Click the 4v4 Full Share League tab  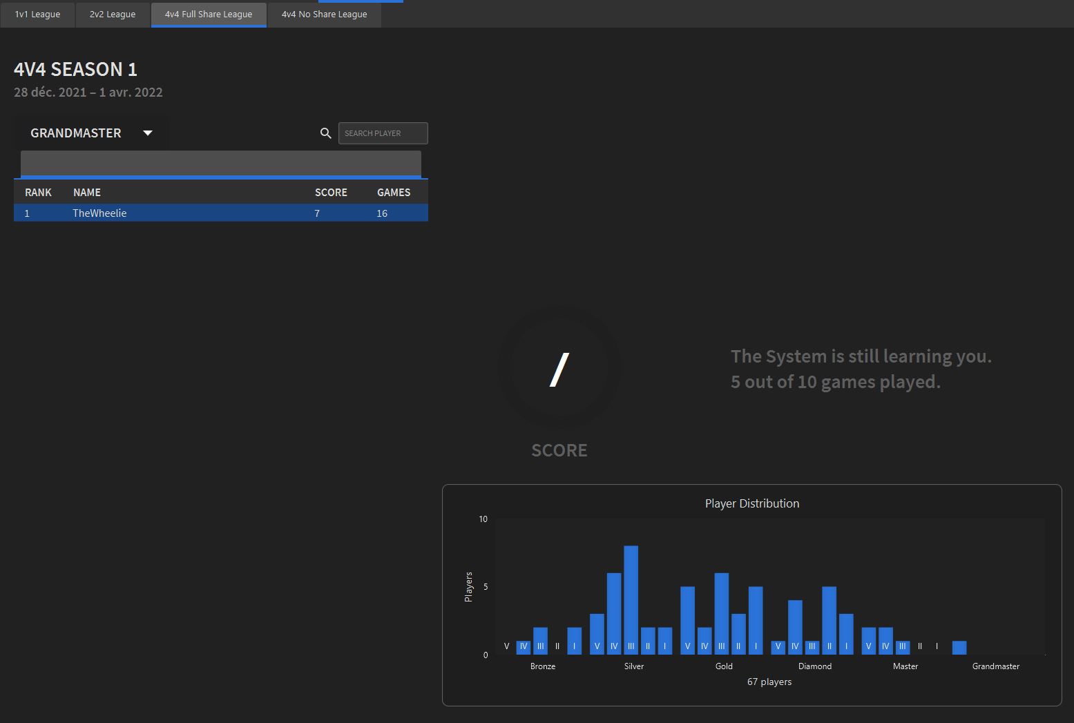(x=209, y=15)
